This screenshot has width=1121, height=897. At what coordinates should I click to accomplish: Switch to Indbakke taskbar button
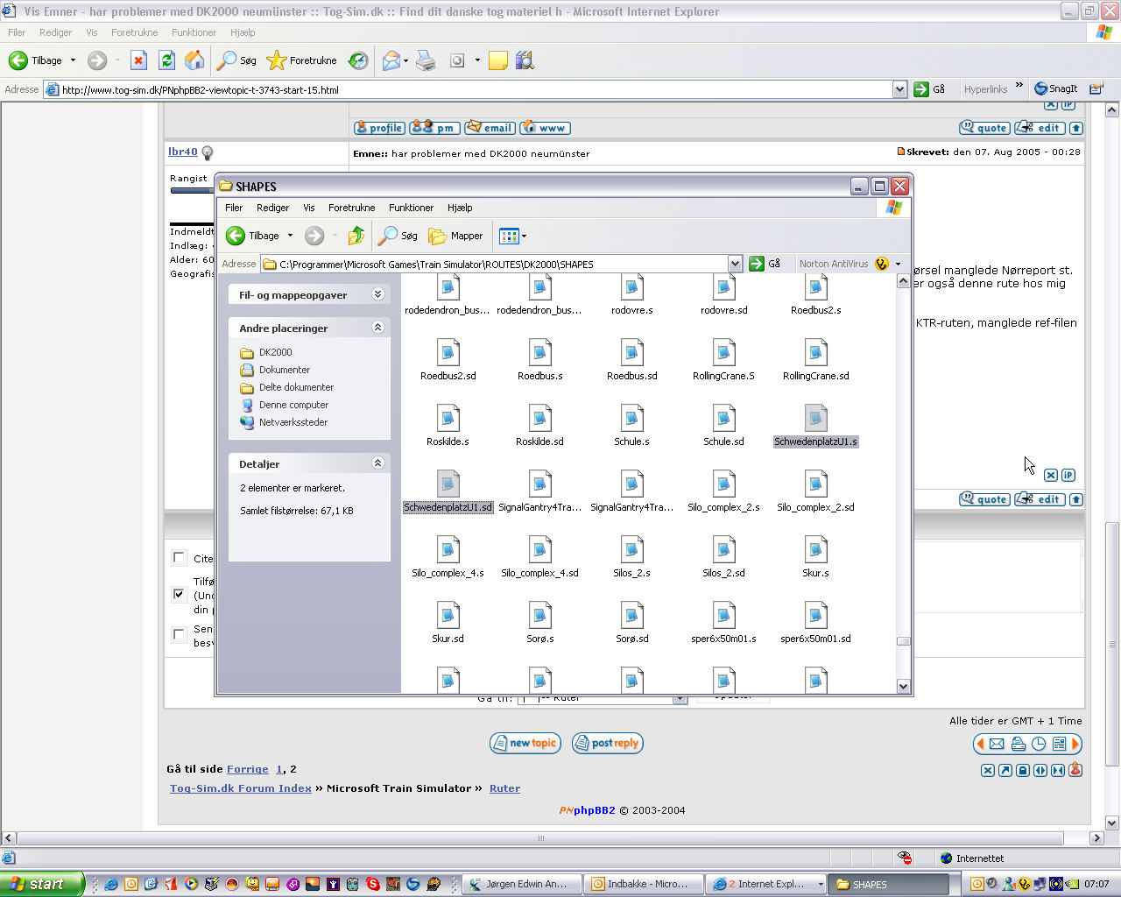(642, 884)
